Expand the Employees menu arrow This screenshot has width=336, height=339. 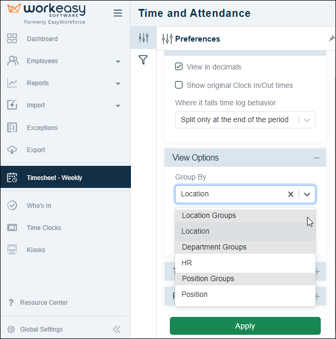point(118,62)
